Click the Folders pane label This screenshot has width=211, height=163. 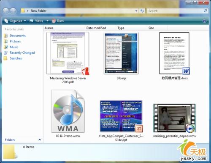pyautogui.click(x=10, y=140)
